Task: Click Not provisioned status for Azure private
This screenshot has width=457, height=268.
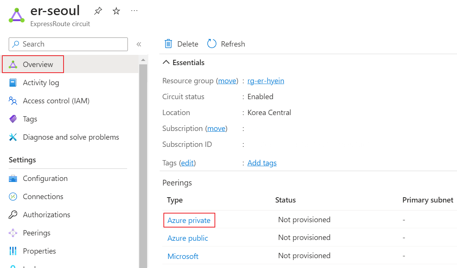Action: point(304,220)
